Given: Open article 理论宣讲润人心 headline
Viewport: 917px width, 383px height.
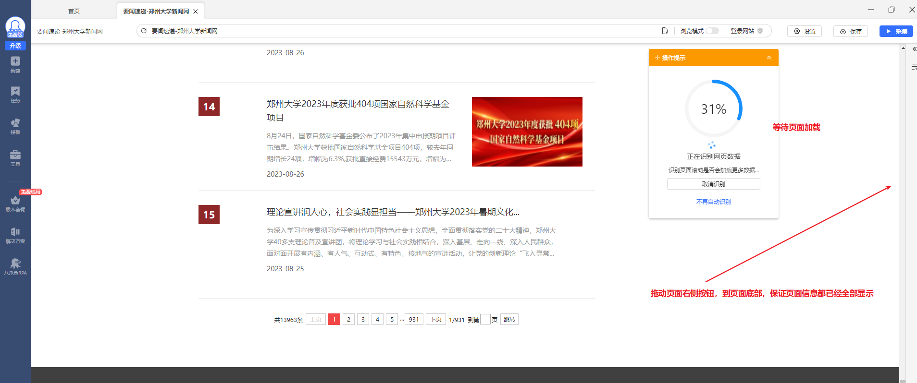Looking at the screenshot, I should point(393,212).
